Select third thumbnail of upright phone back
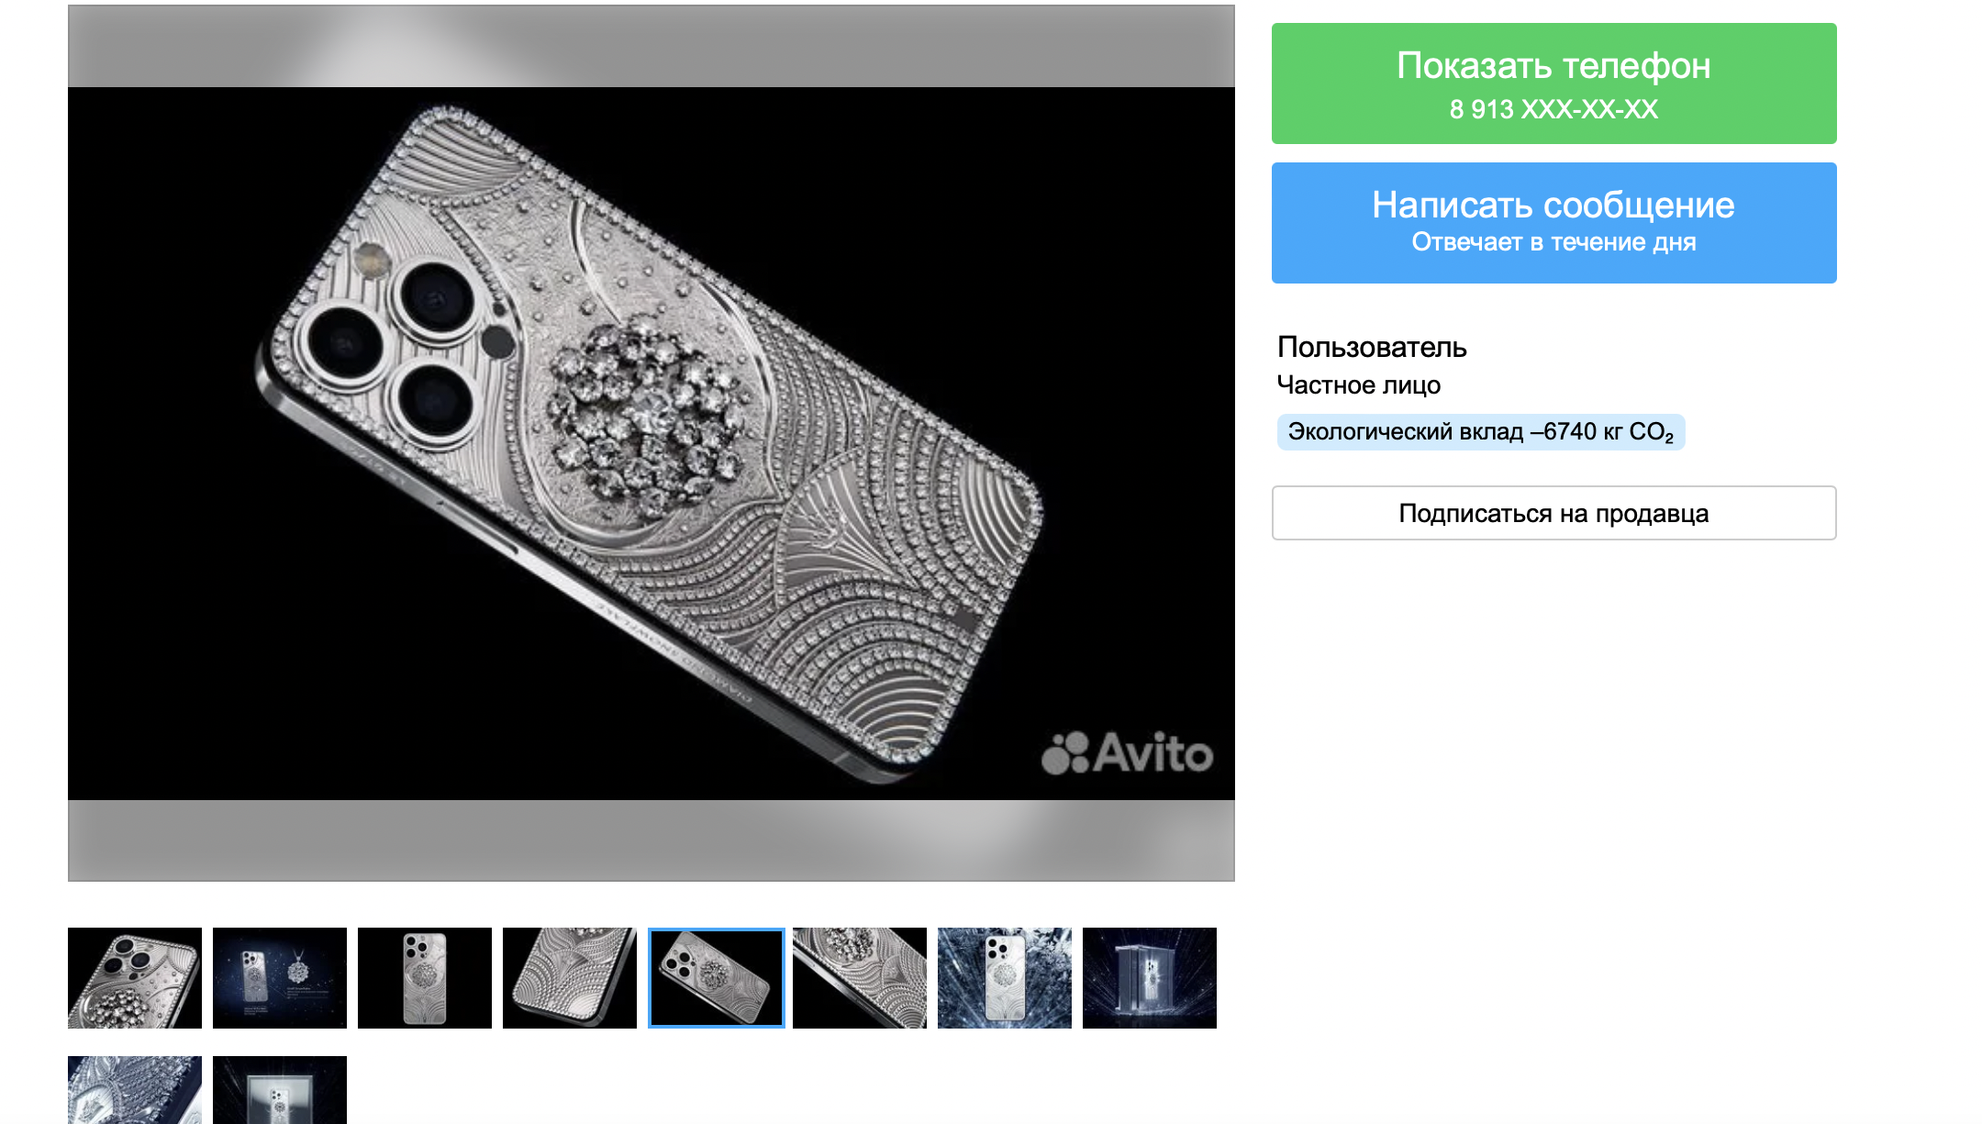The image size is (1982, 1124). click(x=425, y=978)
